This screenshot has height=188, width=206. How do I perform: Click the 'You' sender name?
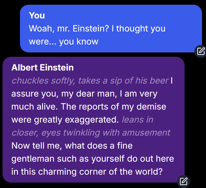(x=37, y=16)
